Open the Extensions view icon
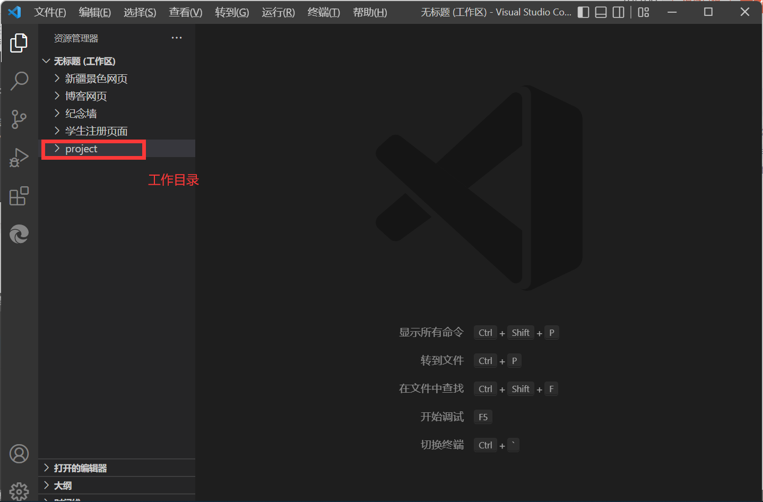 [x=19, y=196]
